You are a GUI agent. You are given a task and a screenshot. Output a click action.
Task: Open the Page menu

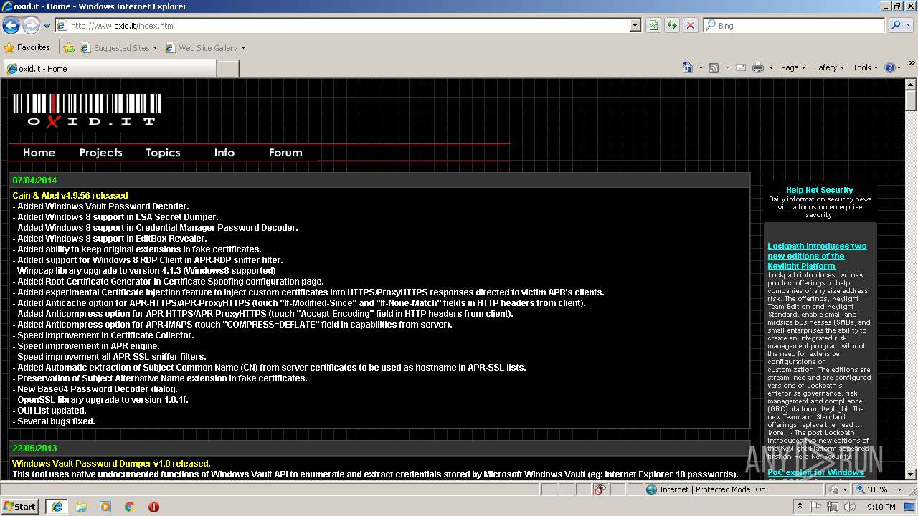coord(793,67)
